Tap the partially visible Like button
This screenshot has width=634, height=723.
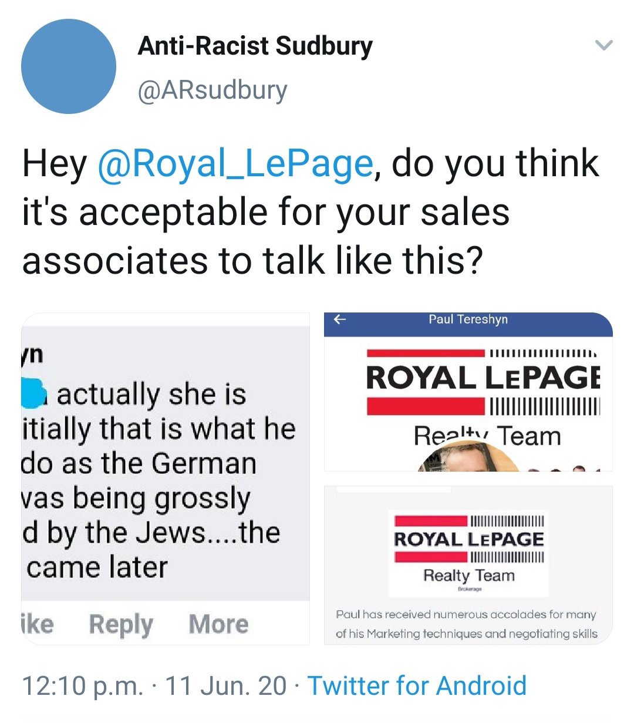[38, 624]
